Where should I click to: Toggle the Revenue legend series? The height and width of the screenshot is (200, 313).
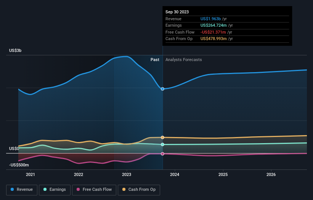click(22, 190)
